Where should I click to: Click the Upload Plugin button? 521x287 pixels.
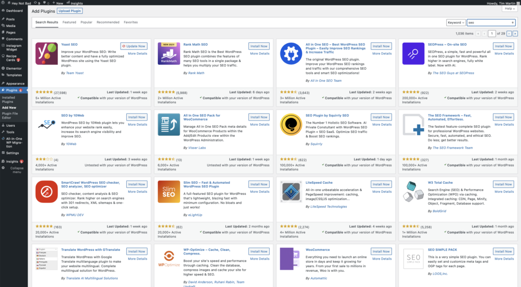70,11
